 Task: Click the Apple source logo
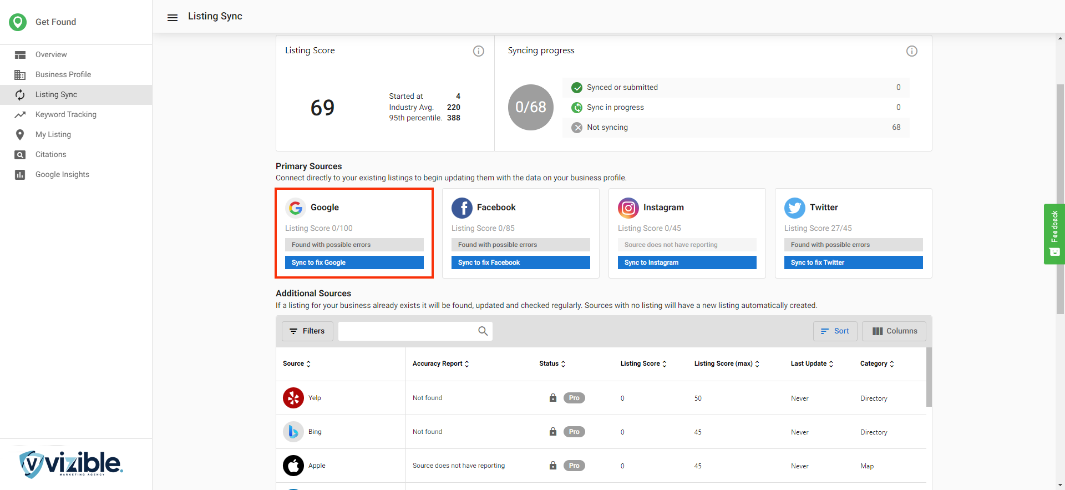point(293,466)
